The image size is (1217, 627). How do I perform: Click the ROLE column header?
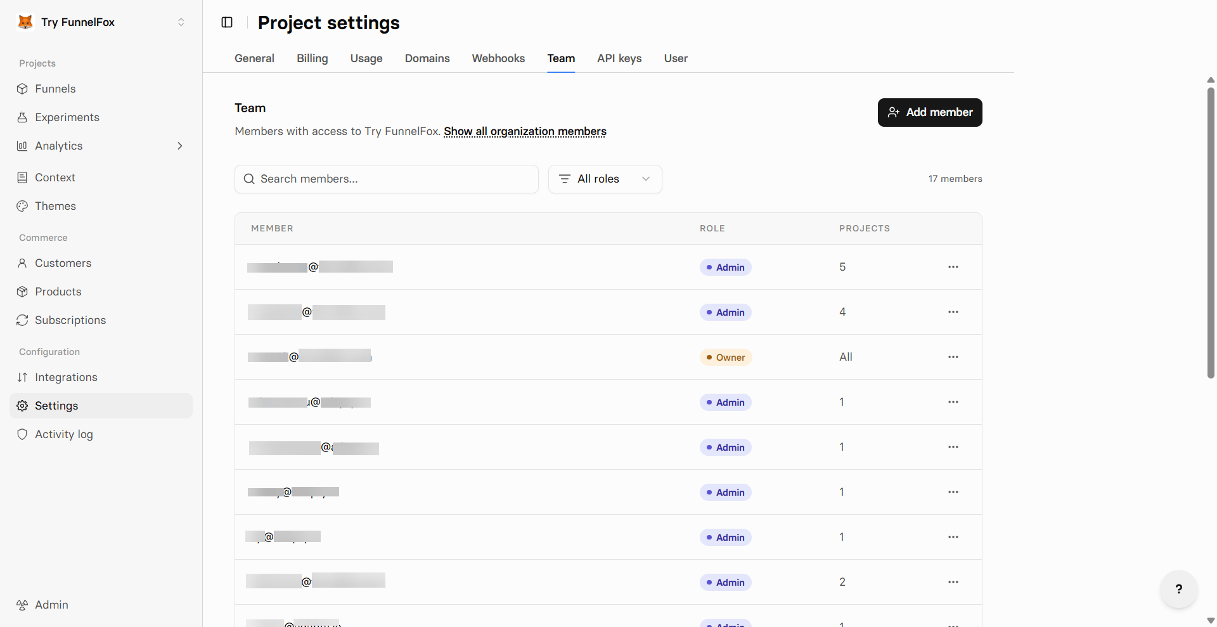pos(712,228)
